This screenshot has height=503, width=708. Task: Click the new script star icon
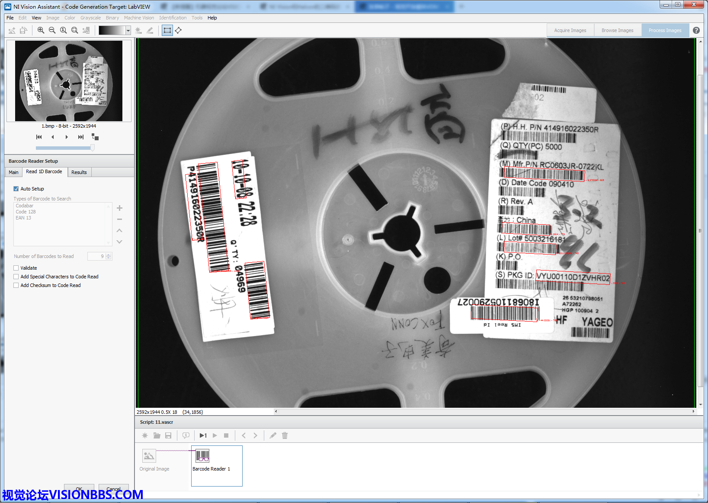[x=145, y=435]
